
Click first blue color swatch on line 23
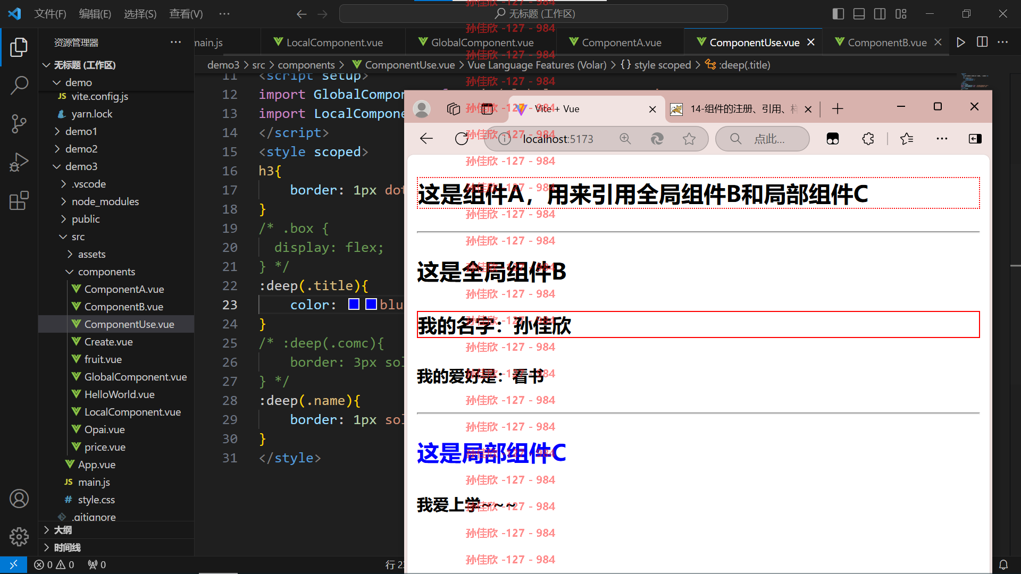(x=354, y=305)
